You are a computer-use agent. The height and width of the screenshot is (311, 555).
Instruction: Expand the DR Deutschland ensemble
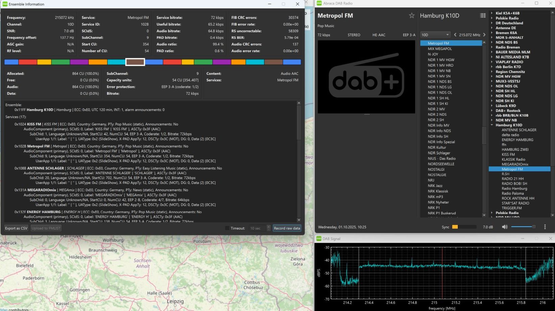point(492,23)
